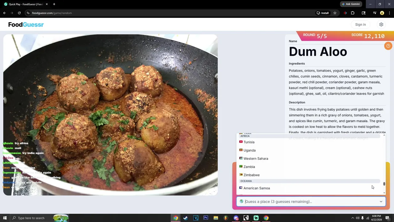Select American Samoa under Oceania
Screen dimensions: 394x222
309,188
